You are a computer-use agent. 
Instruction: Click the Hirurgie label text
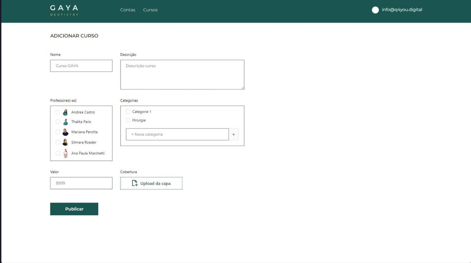click(139, 120)
